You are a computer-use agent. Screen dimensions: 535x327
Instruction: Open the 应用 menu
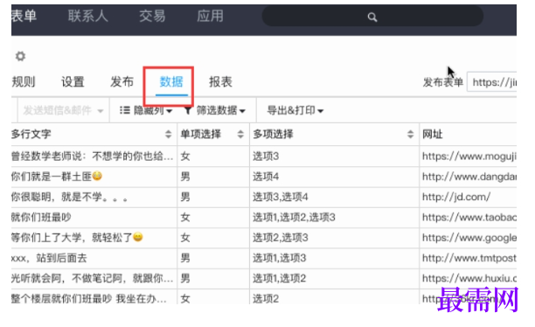tap(210, 16)
